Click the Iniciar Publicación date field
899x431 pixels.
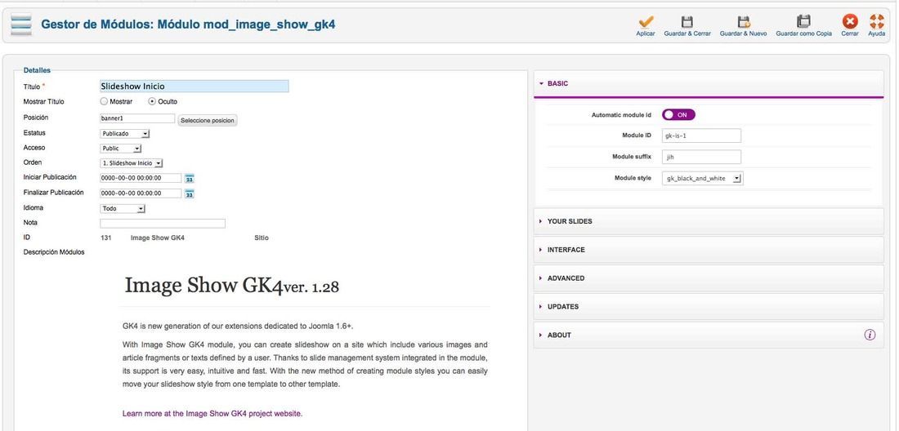point(141,178)
